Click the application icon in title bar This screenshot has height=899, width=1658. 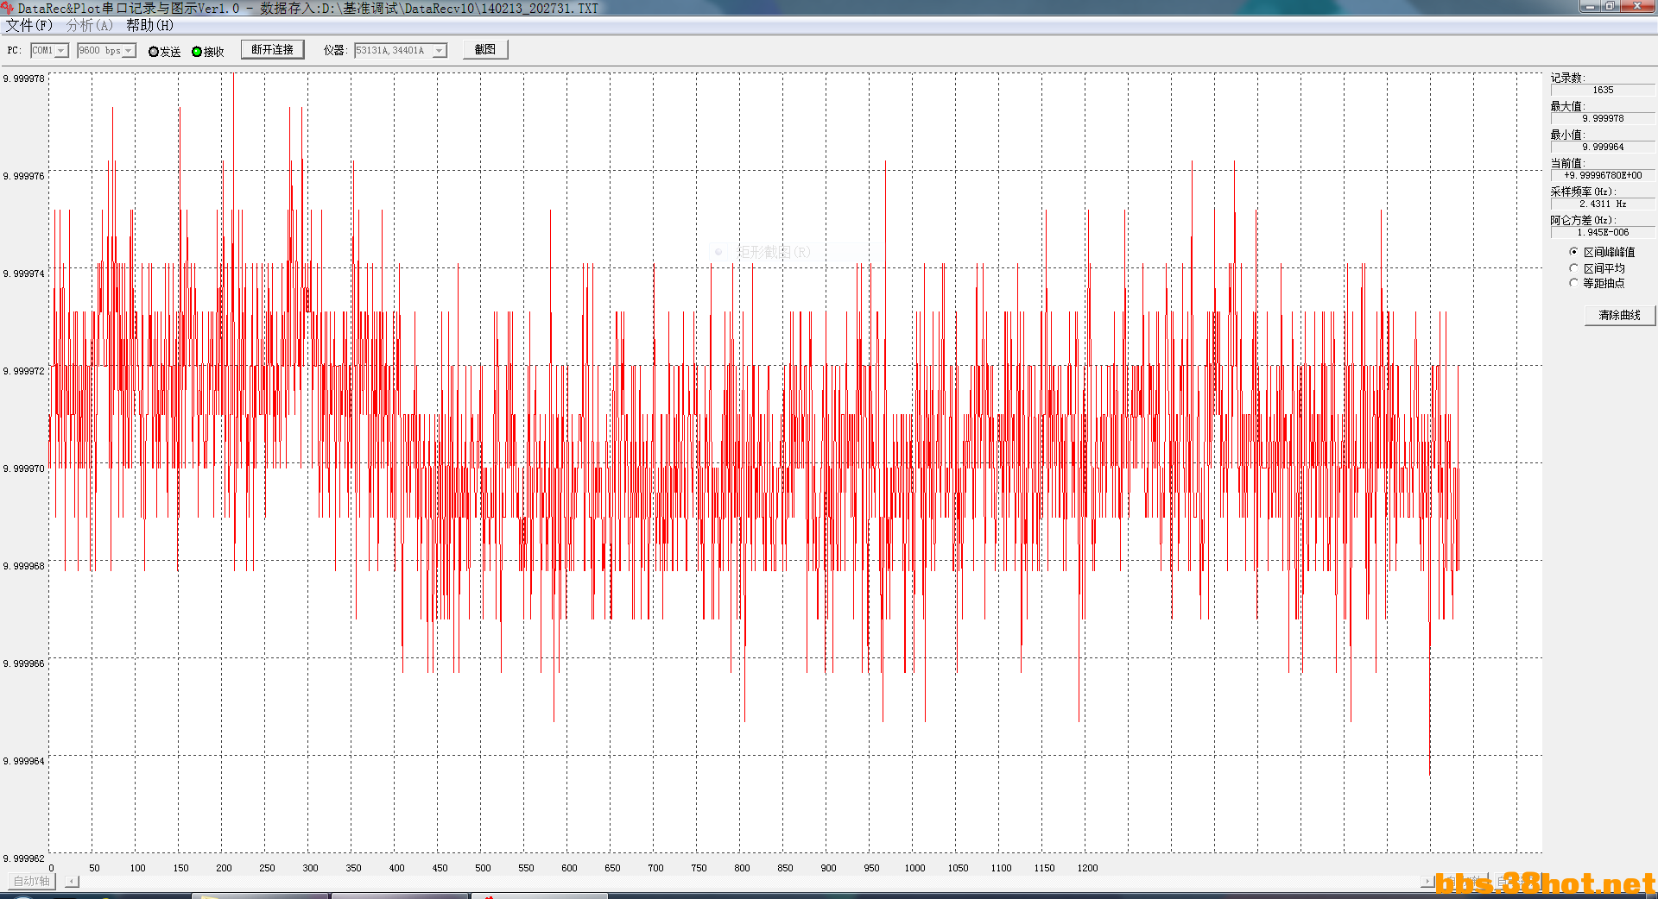(x=8, y=8)
